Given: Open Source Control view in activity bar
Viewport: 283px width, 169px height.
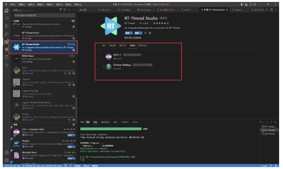Looking at the screenshot, I should tap(7, 26).
